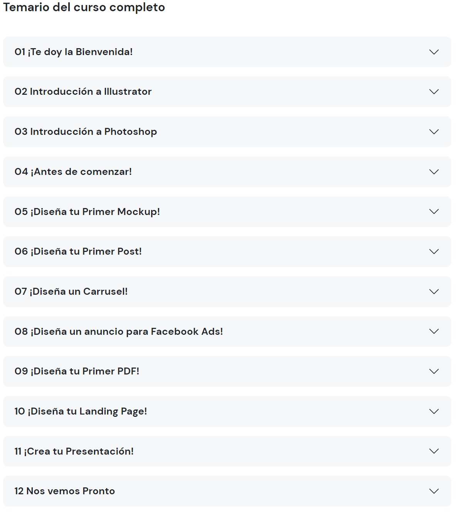Image resolution: width=456 pixels, height=512 pixels.
Task: Open the Facebook Ads section chevron
Action: [434, 331]
